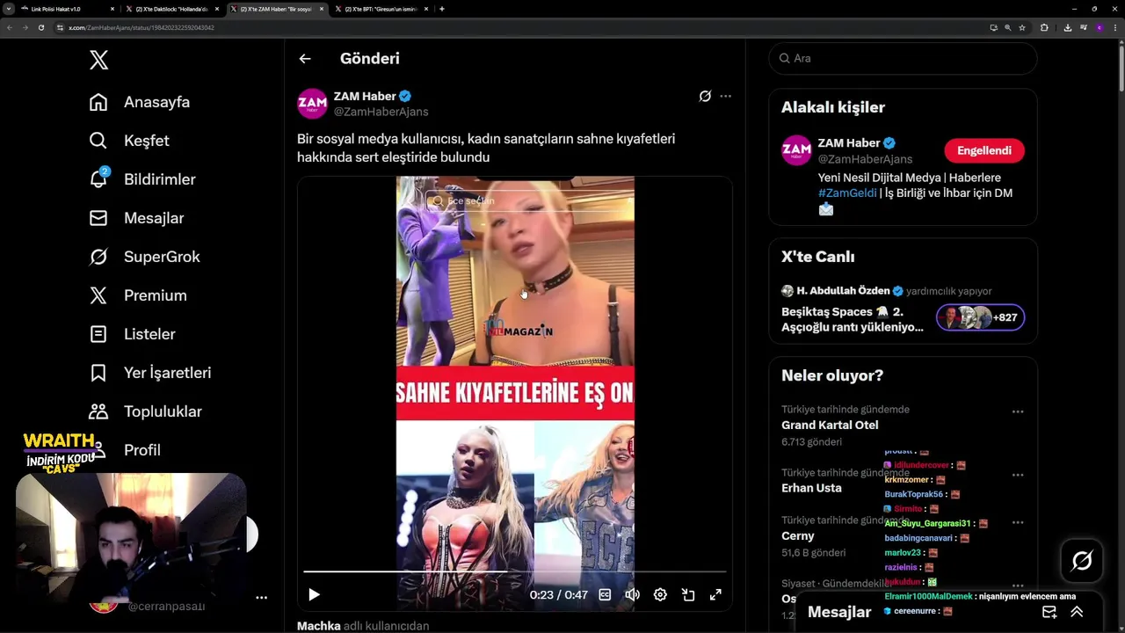Click the magnifier icon beside Keşfet

[x=98, y=141]
